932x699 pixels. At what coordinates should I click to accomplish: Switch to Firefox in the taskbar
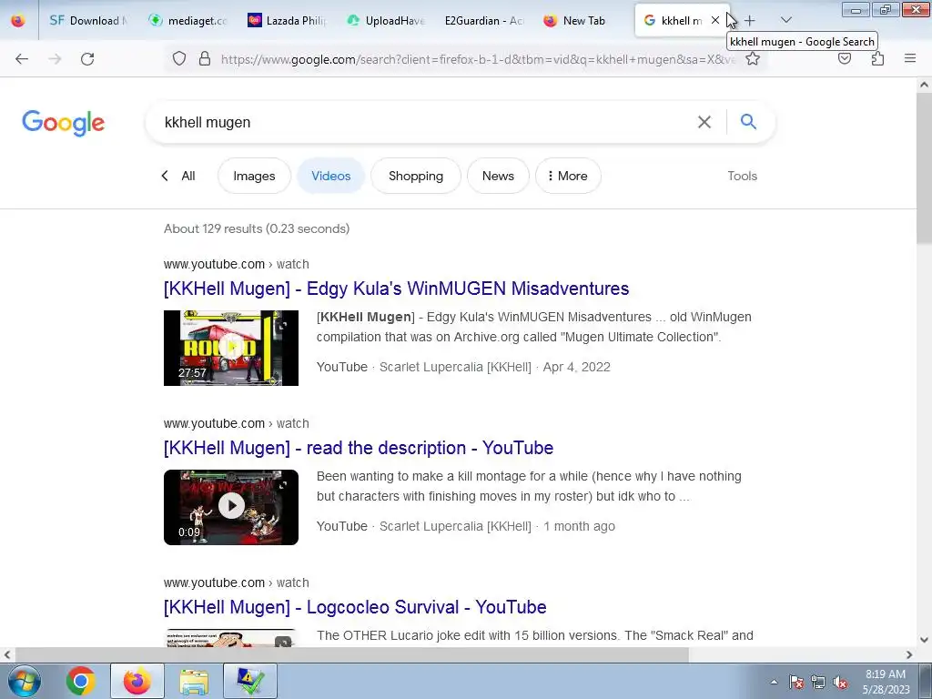coord(137,681)
